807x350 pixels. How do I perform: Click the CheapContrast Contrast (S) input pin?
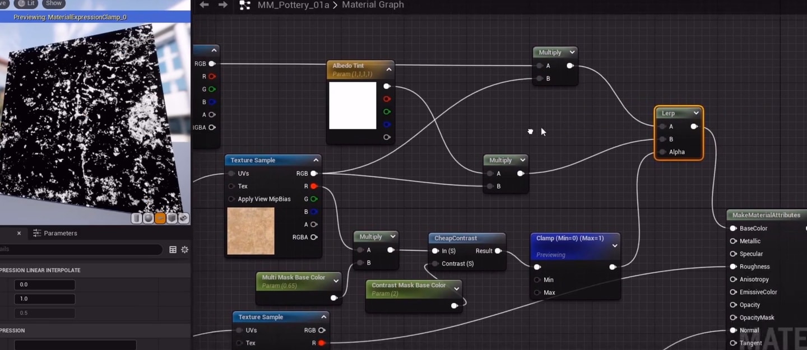tap(435, 264)
